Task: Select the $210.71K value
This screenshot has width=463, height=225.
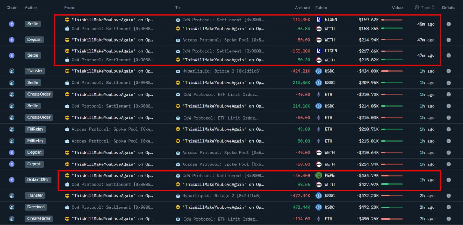Action: pos(369,129)
